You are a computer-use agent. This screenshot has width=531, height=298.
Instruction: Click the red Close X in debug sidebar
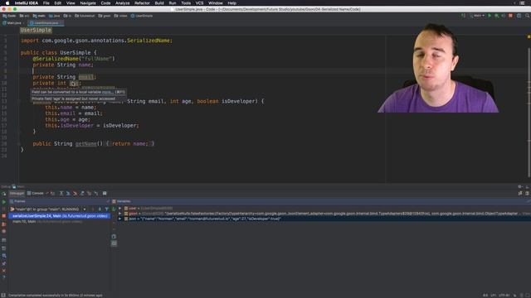pos(3,271)
